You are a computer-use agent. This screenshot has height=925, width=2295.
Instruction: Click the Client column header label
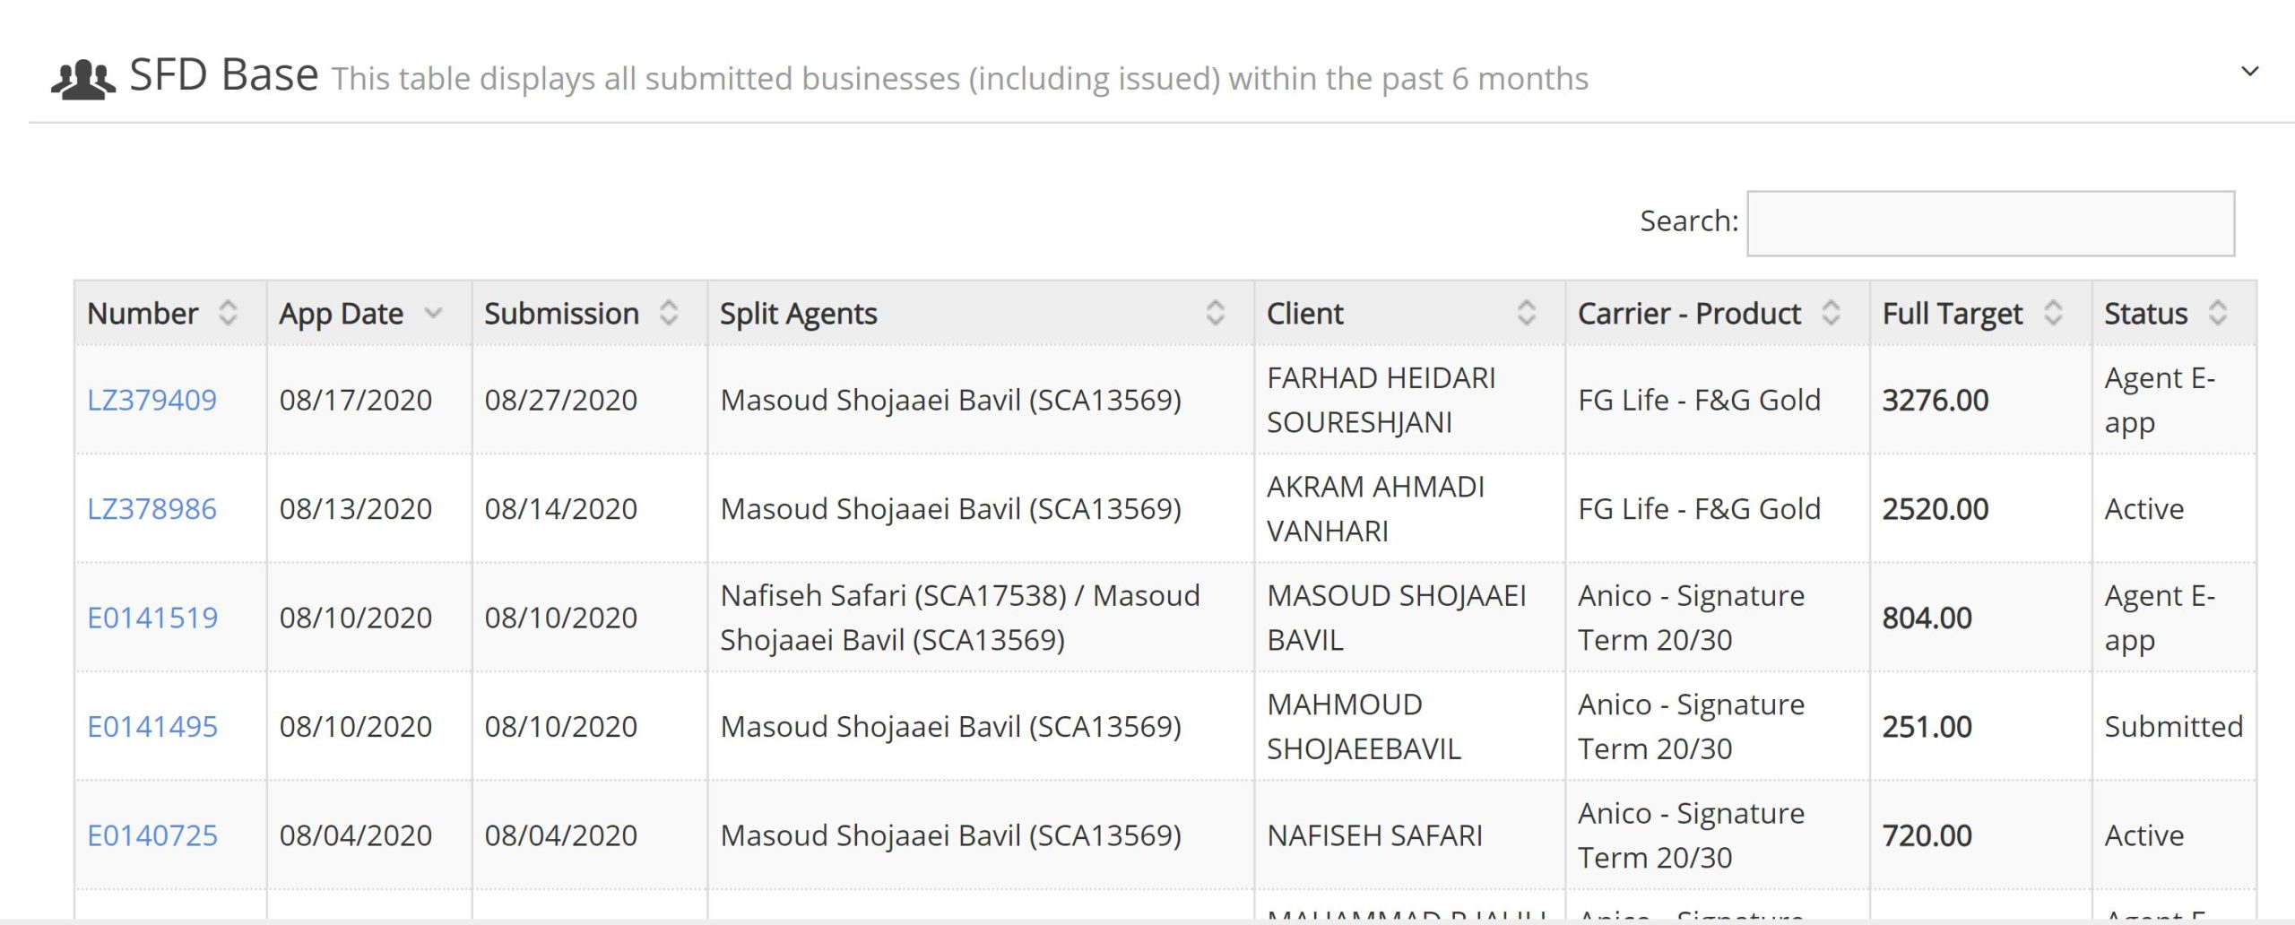pos(1304,314)
